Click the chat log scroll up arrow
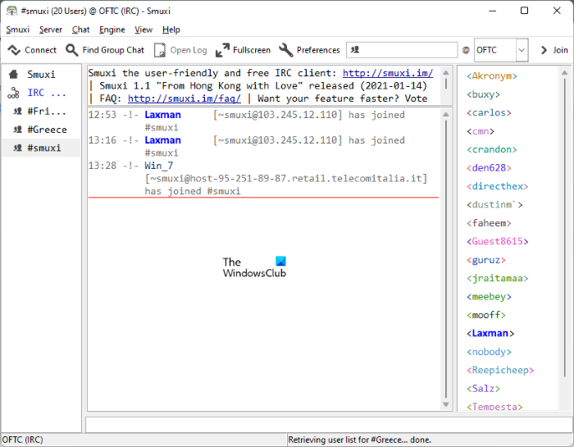This screenshot has height=447, width=574. (446, 115)
